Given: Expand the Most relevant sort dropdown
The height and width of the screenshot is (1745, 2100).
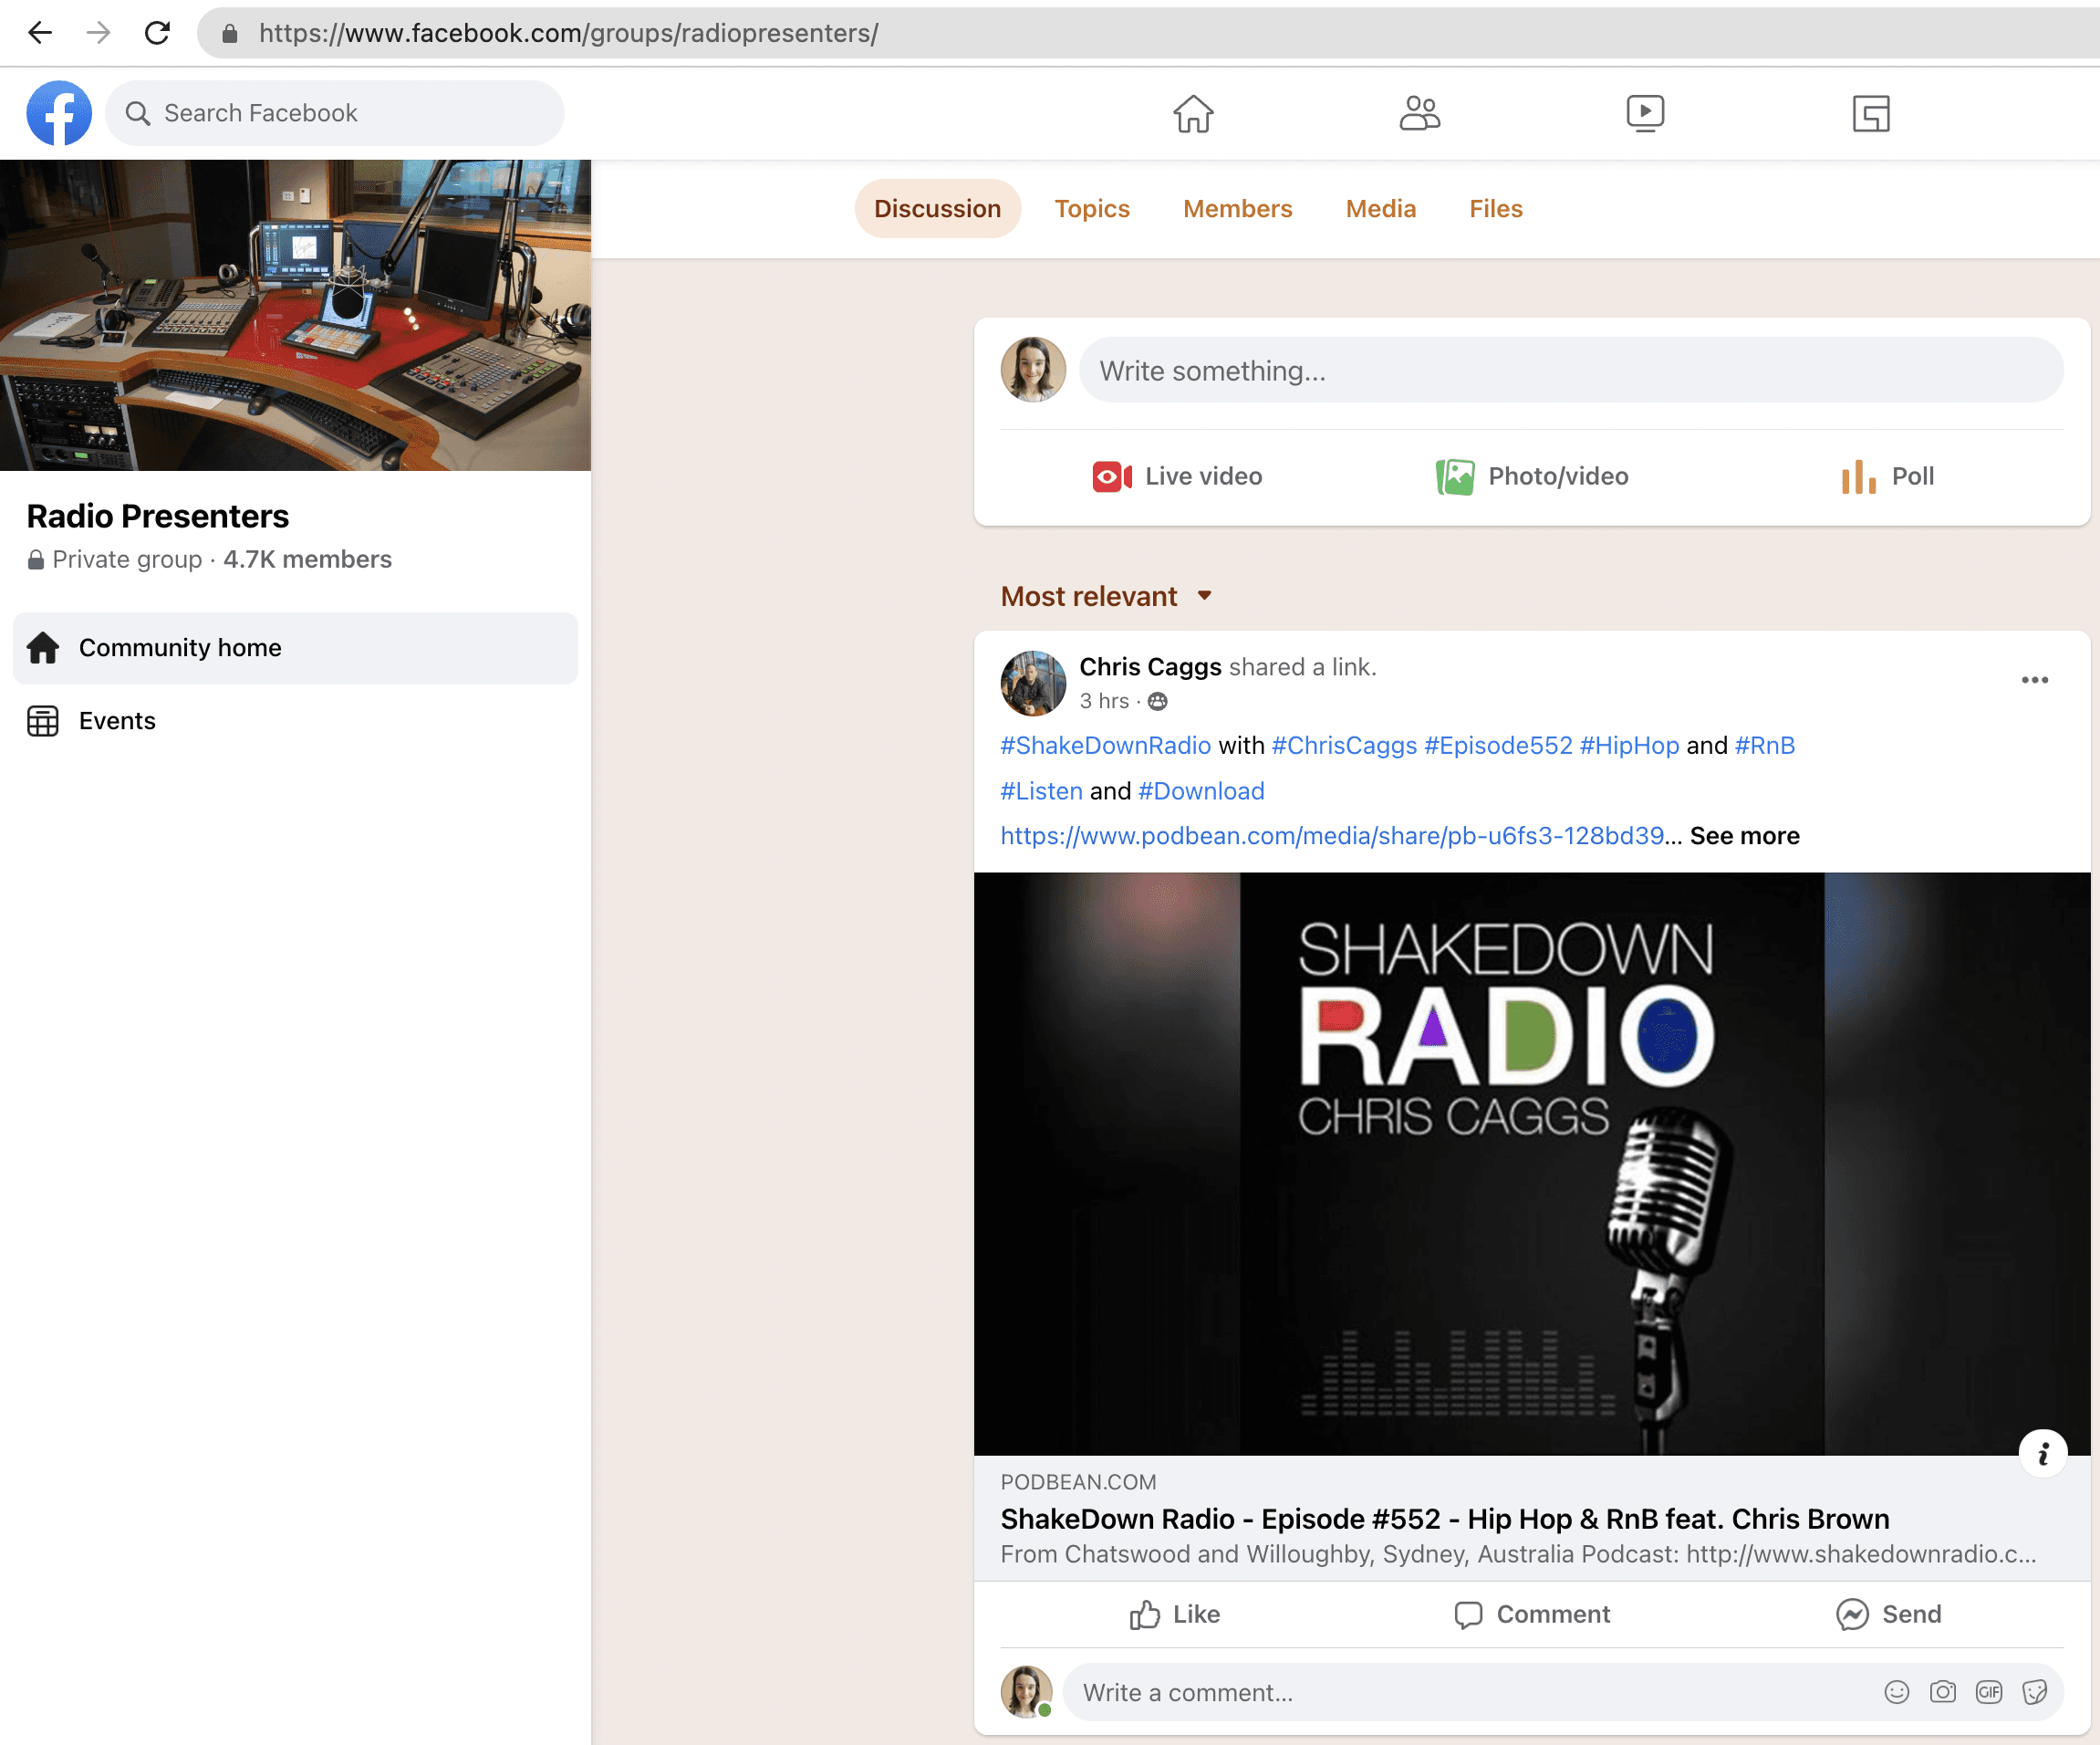Looking at the screenshot, I should (x=1106, y=596).
